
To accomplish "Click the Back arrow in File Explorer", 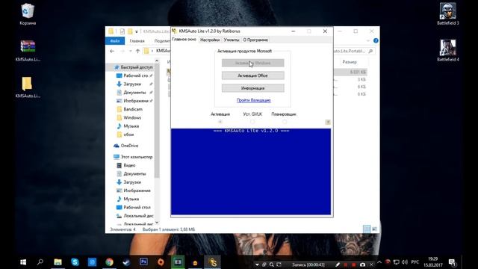I will [112, 52].
